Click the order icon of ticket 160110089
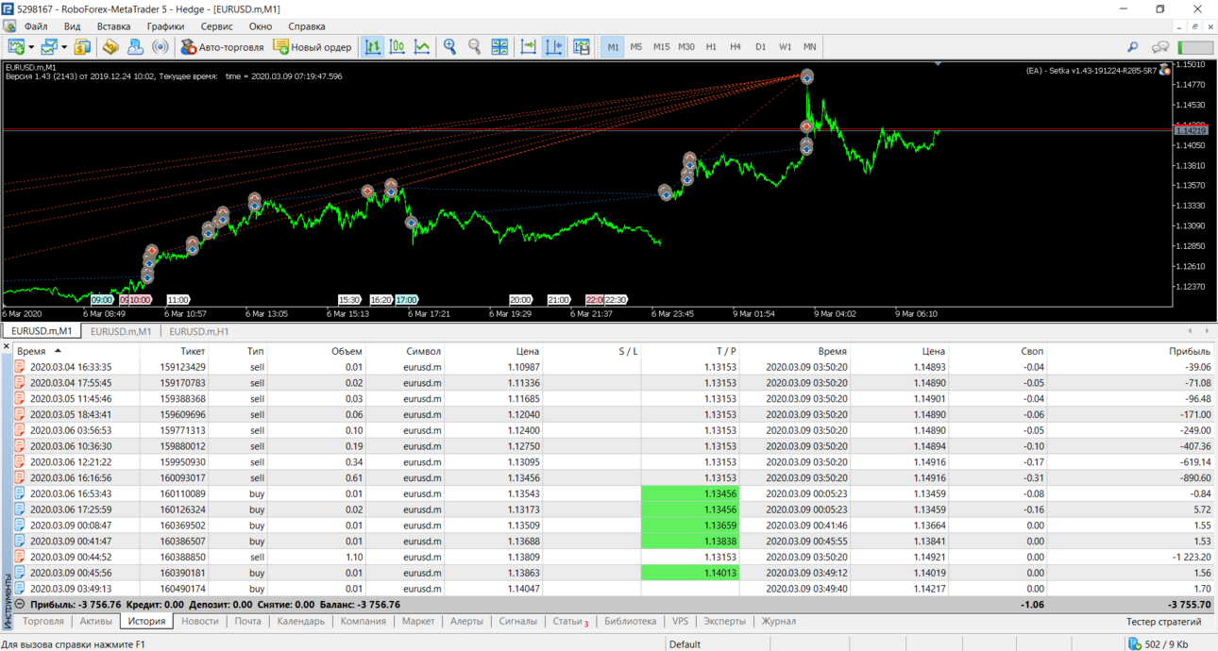The image size is (1218, 651). [20, 493]
